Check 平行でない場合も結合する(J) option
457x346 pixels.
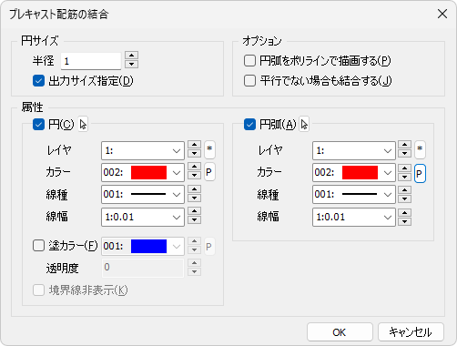(249, 81)
